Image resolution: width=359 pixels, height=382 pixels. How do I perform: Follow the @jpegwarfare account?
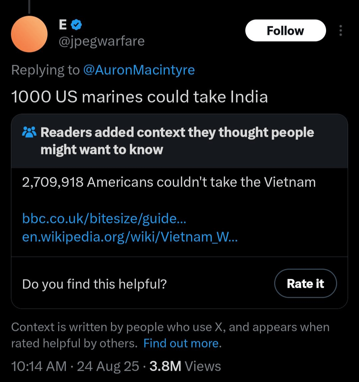(x=286, y=31)
